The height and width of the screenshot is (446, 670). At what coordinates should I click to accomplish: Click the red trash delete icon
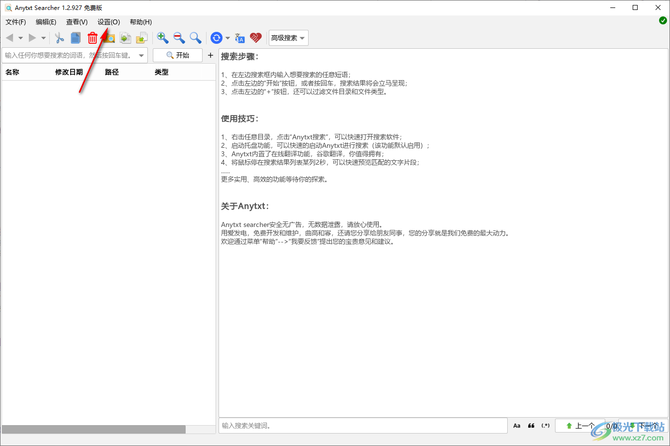(93, 38)
